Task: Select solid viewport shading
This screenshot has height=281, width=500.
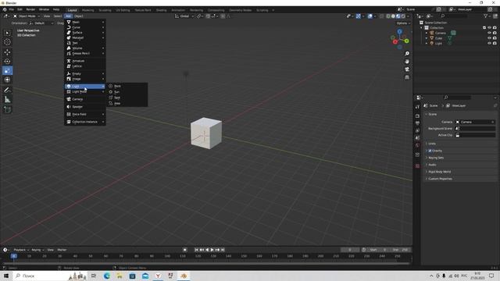Action: pyautogui.click(x=393, y=16)
